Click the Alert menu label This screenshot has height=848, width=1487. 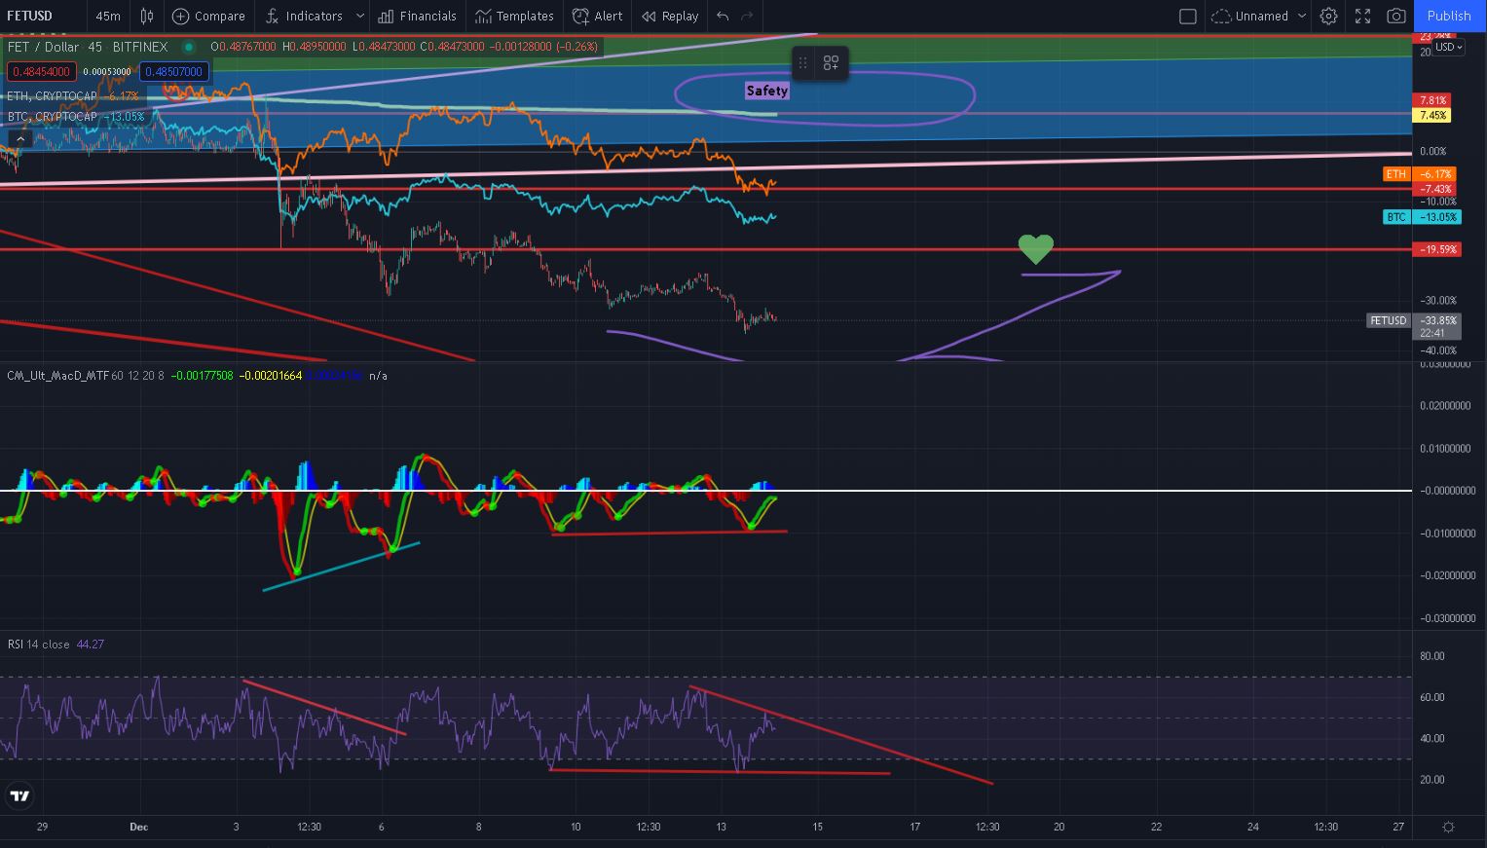pos(609,16)
